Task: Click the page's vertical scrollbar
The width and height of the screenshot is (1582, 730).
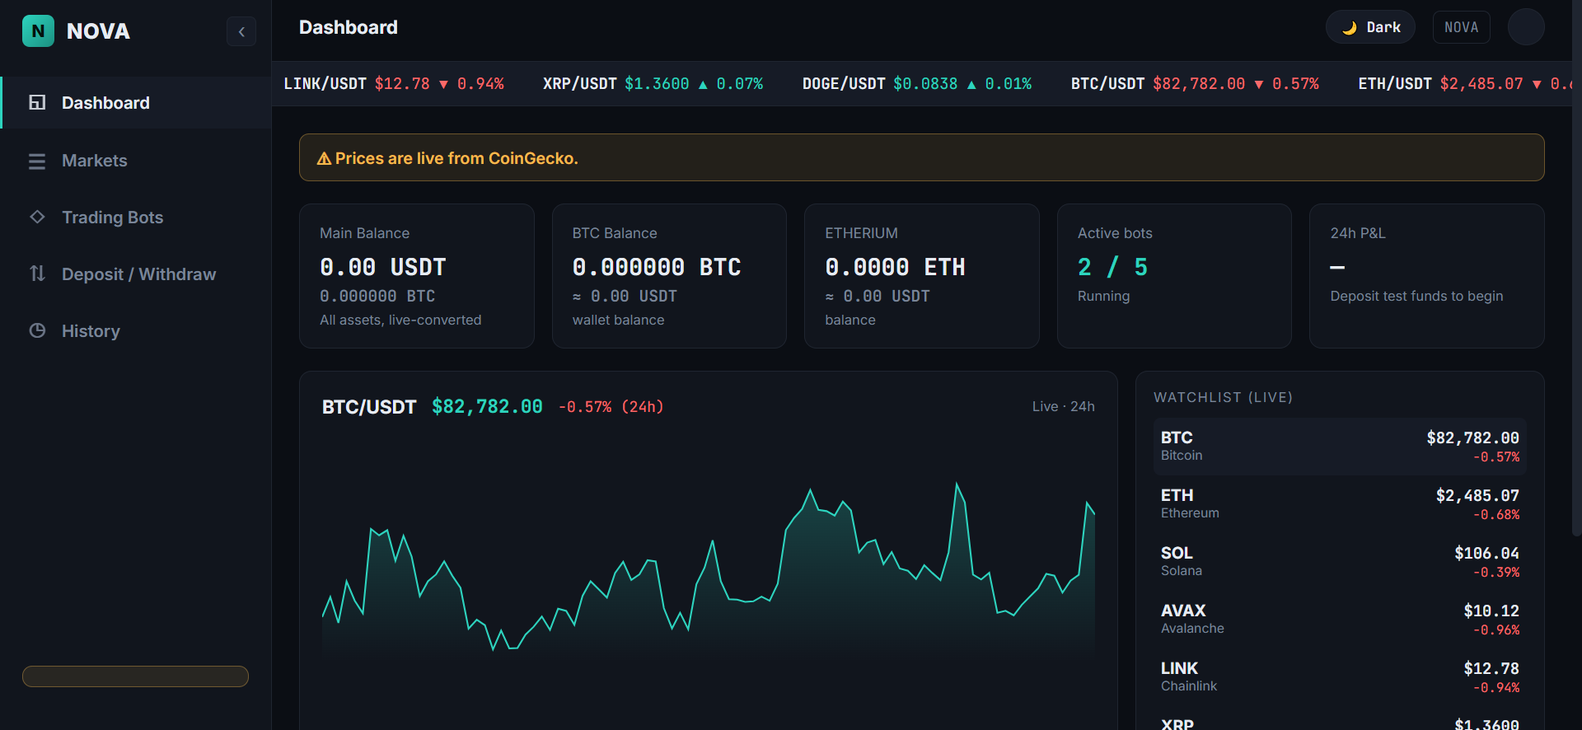Action: pyautogui.click(x=1576, y=268)
